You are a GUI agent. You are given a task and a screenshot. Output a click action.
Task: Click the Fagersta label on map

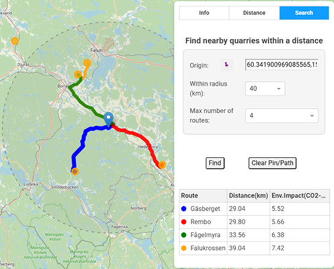click(x=119, y=227)
